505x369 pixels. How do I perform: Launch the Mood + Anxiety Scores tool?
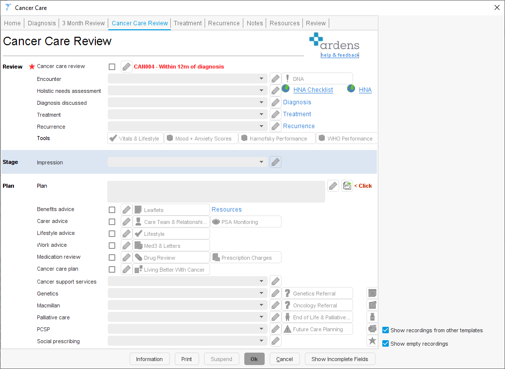point(201,138)
